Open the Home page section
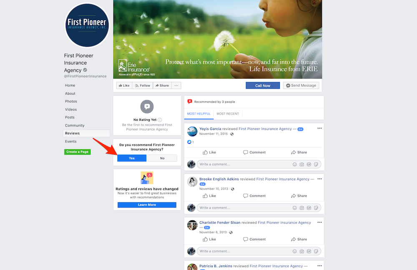417x270 pixels. pos(70,85)
